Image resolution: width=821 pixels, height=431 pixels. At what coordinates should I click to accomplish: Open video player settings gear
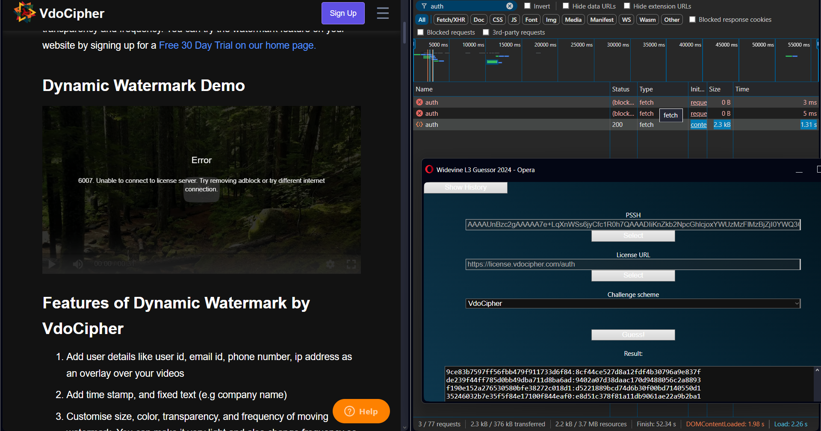tap(330, 264)
